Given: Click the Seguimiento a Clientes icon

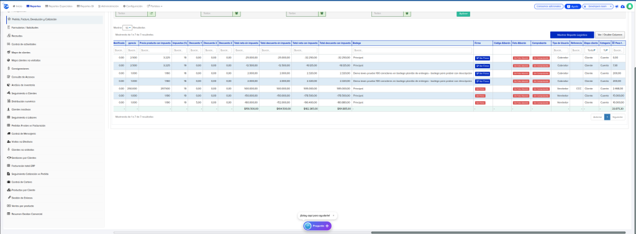Looking at the screenshot, I should (x=9, y=93).
